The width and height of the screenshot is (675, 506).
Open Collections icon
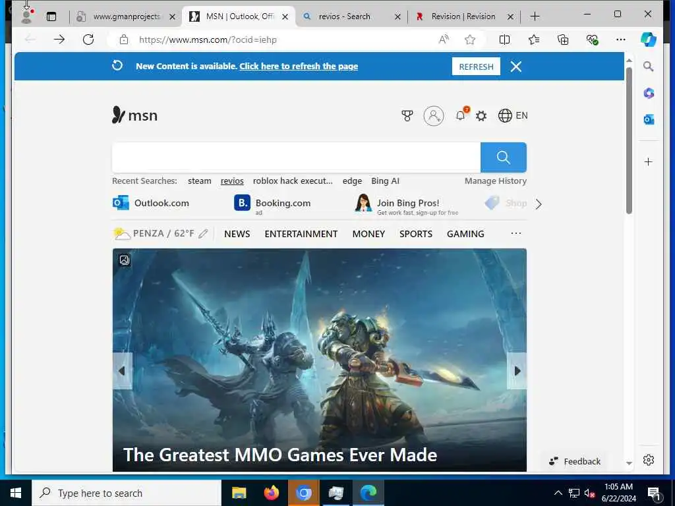563,40
